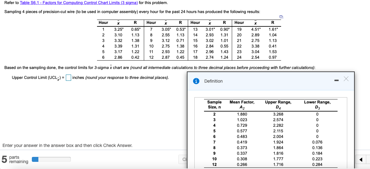370x169 pixels.
Task: Click the data table pop-out icon
Action: (281, 17)
